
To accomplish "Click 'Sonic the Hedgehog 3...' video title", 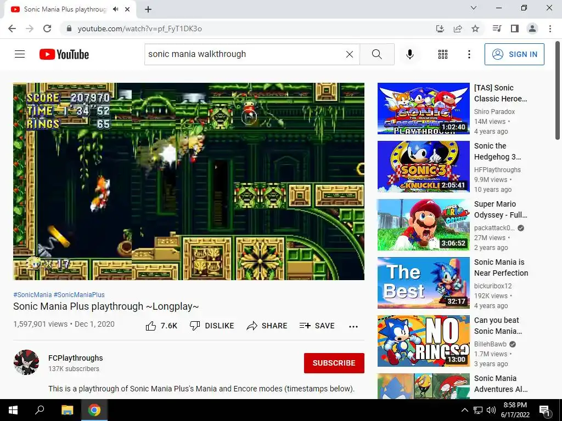I will [x=497, y=151].
